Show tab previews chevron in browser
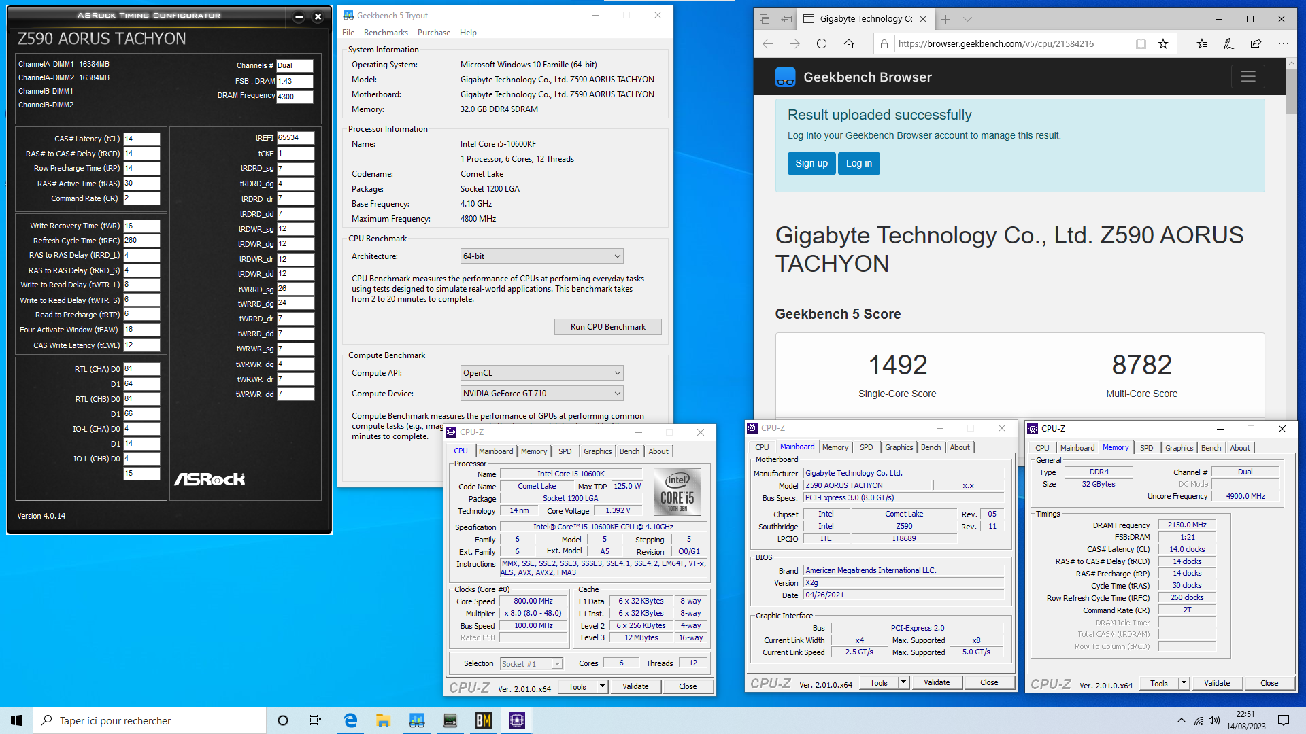The width and height of the screenshot is (1306, 734). (x=967, y=19)
